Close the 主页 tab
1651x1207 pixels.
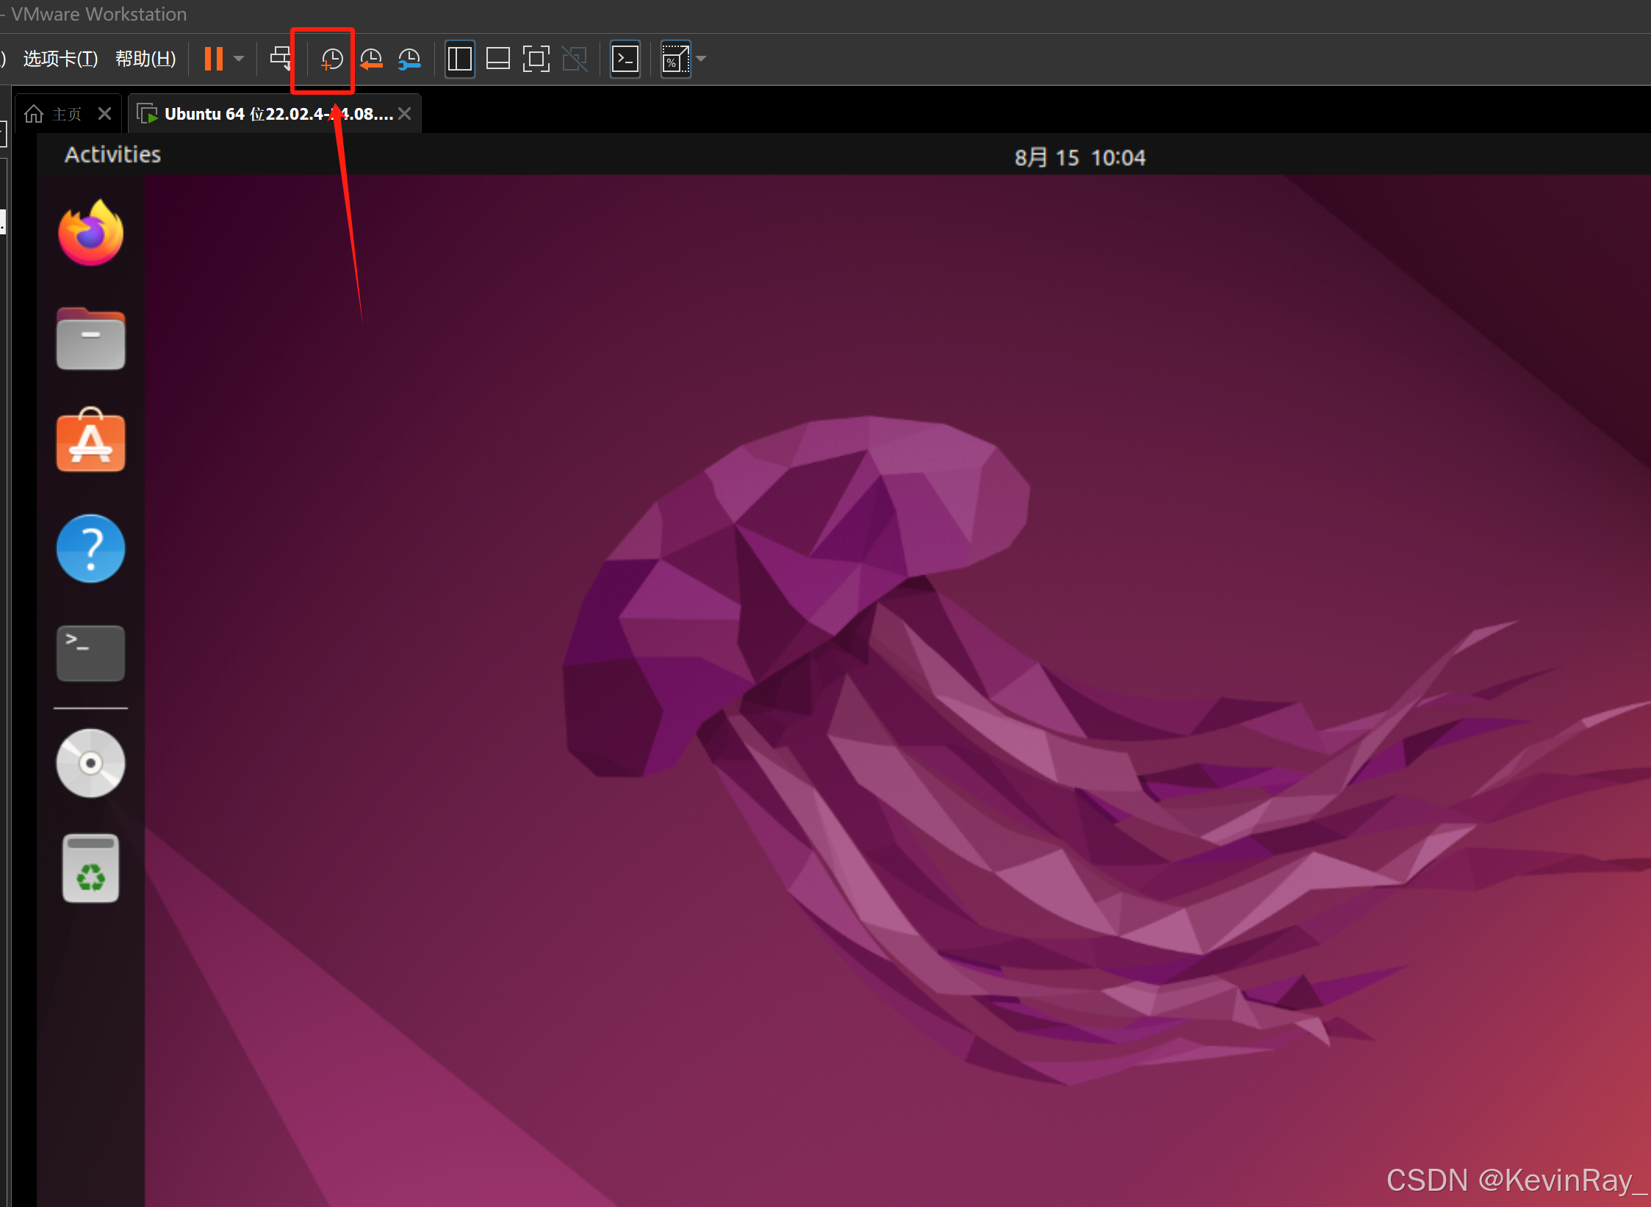(104, 114)
